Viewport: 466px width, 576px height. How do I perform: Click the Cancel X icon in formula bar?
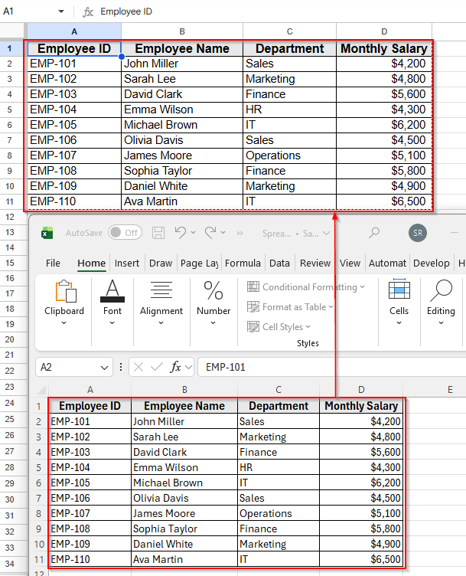tap(138, 367)
